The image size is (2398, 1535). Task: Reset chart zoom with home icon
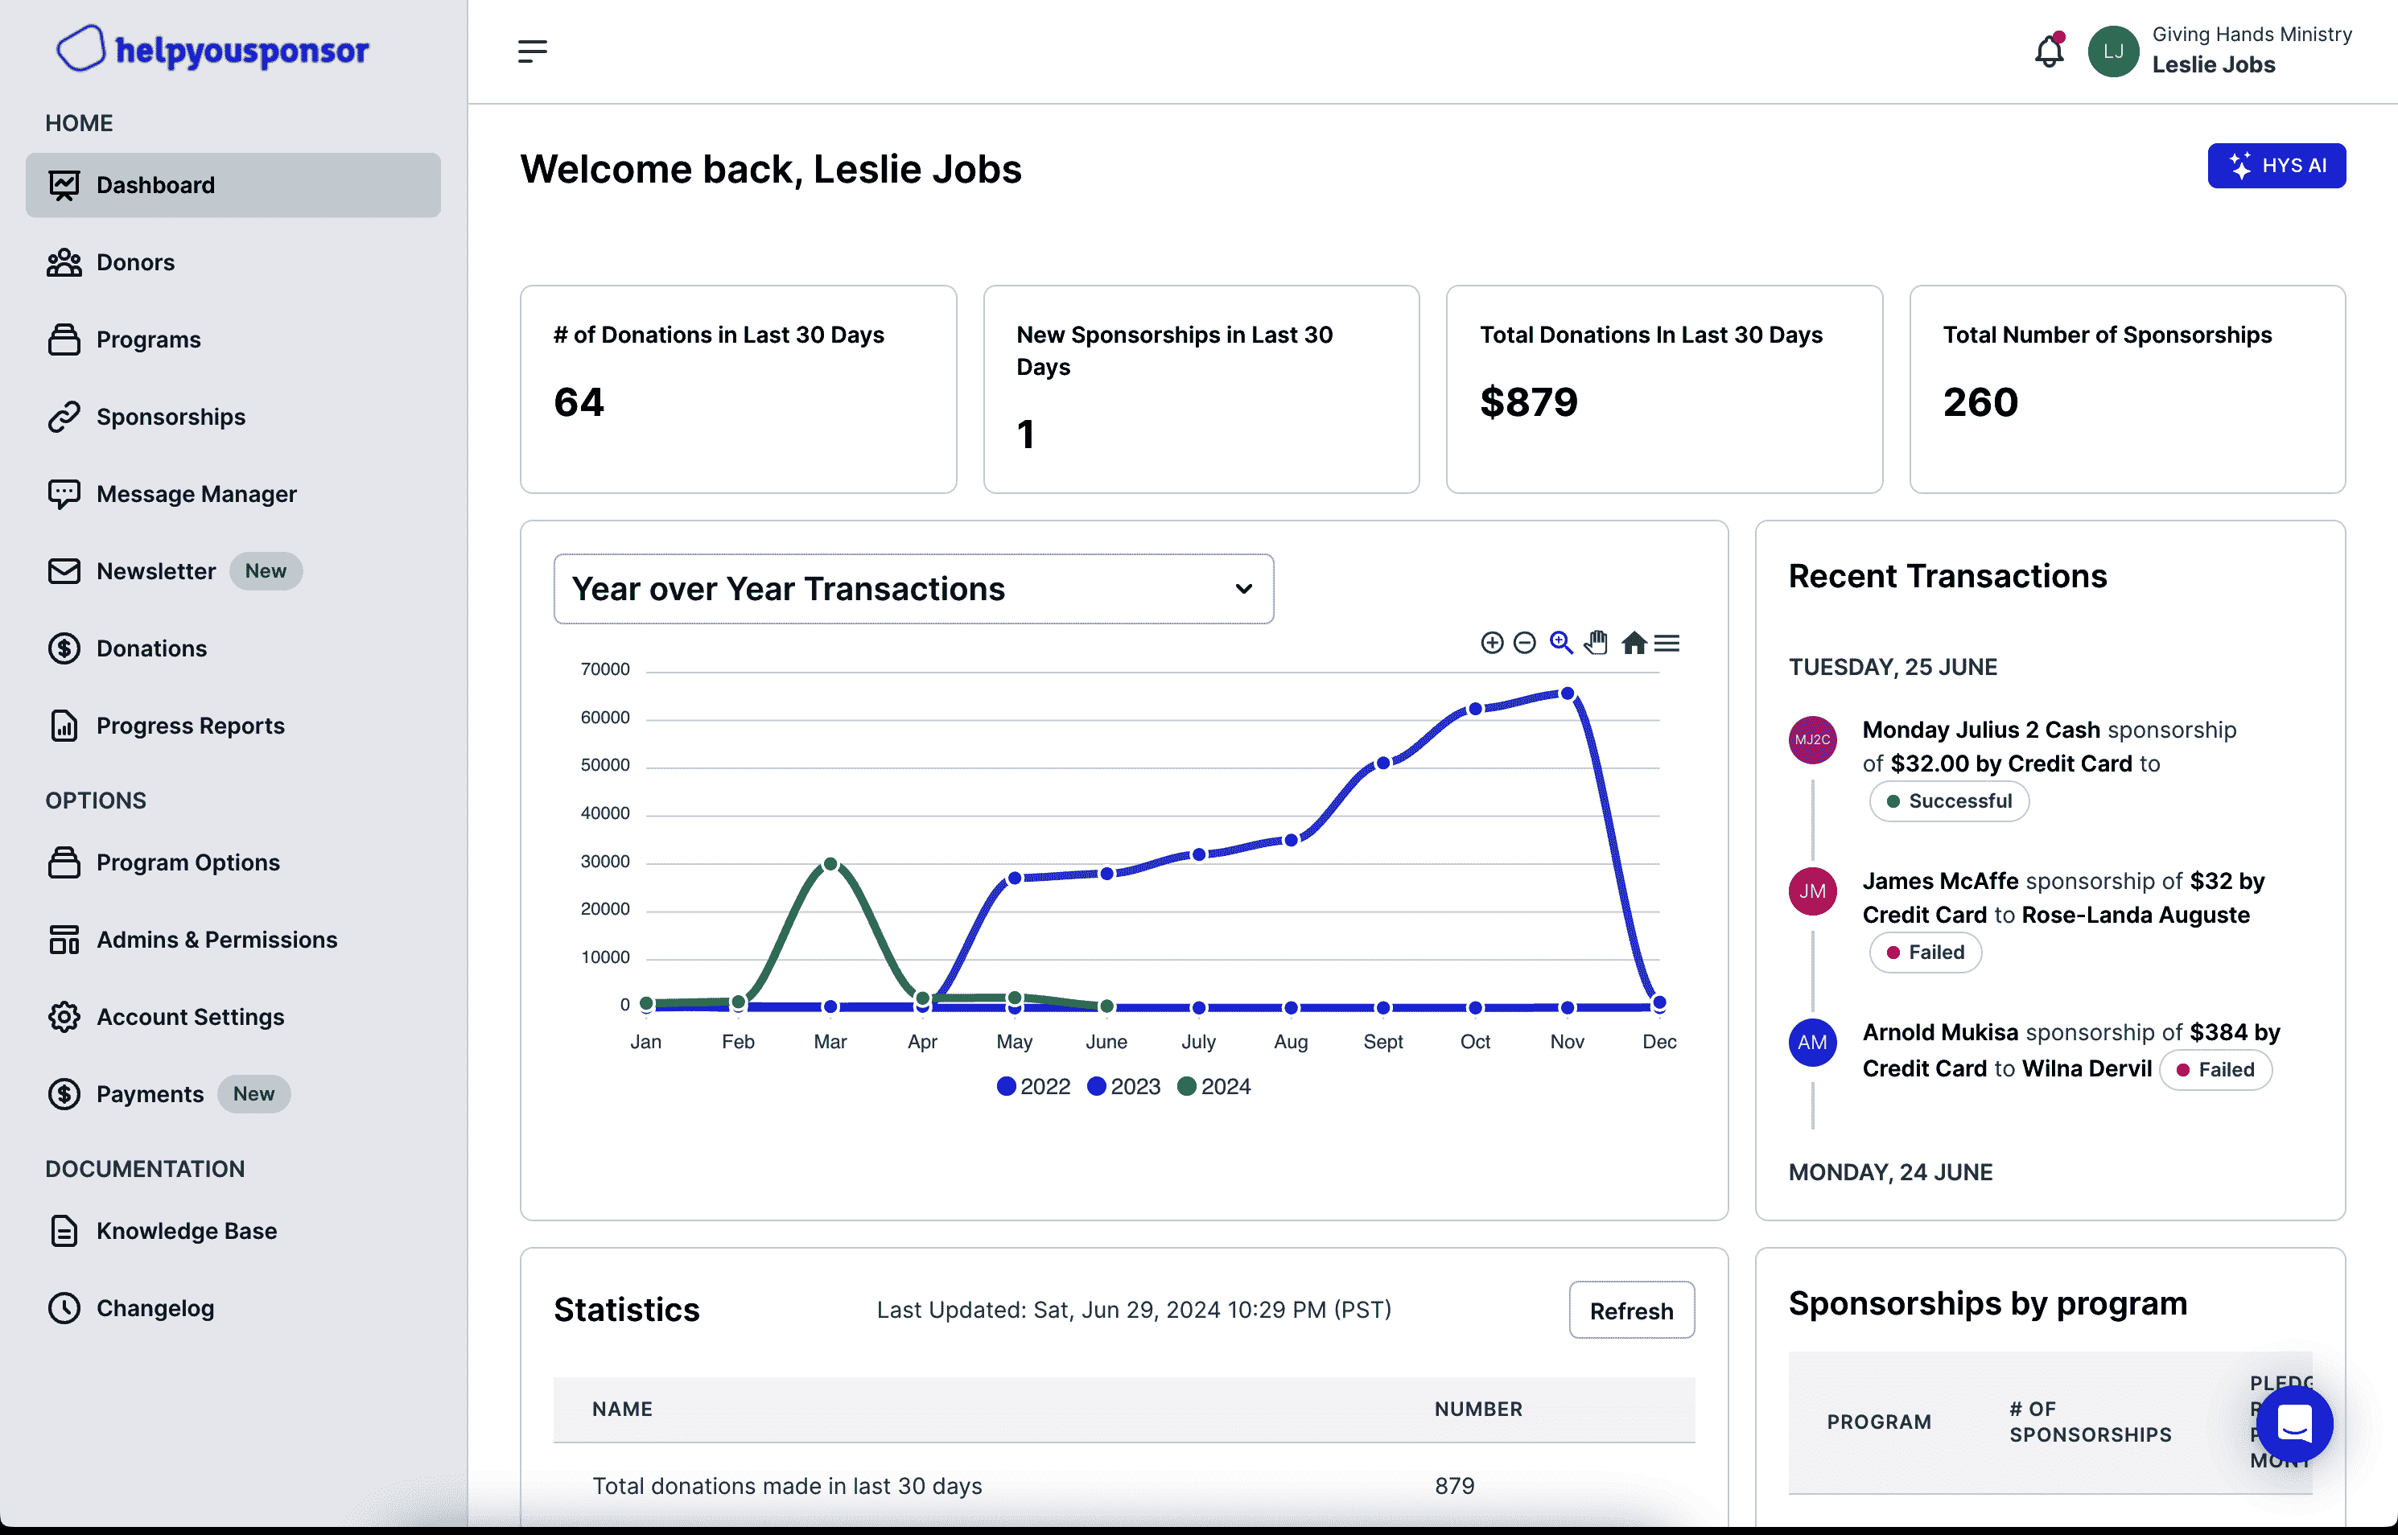click(x=1634, y=643)
